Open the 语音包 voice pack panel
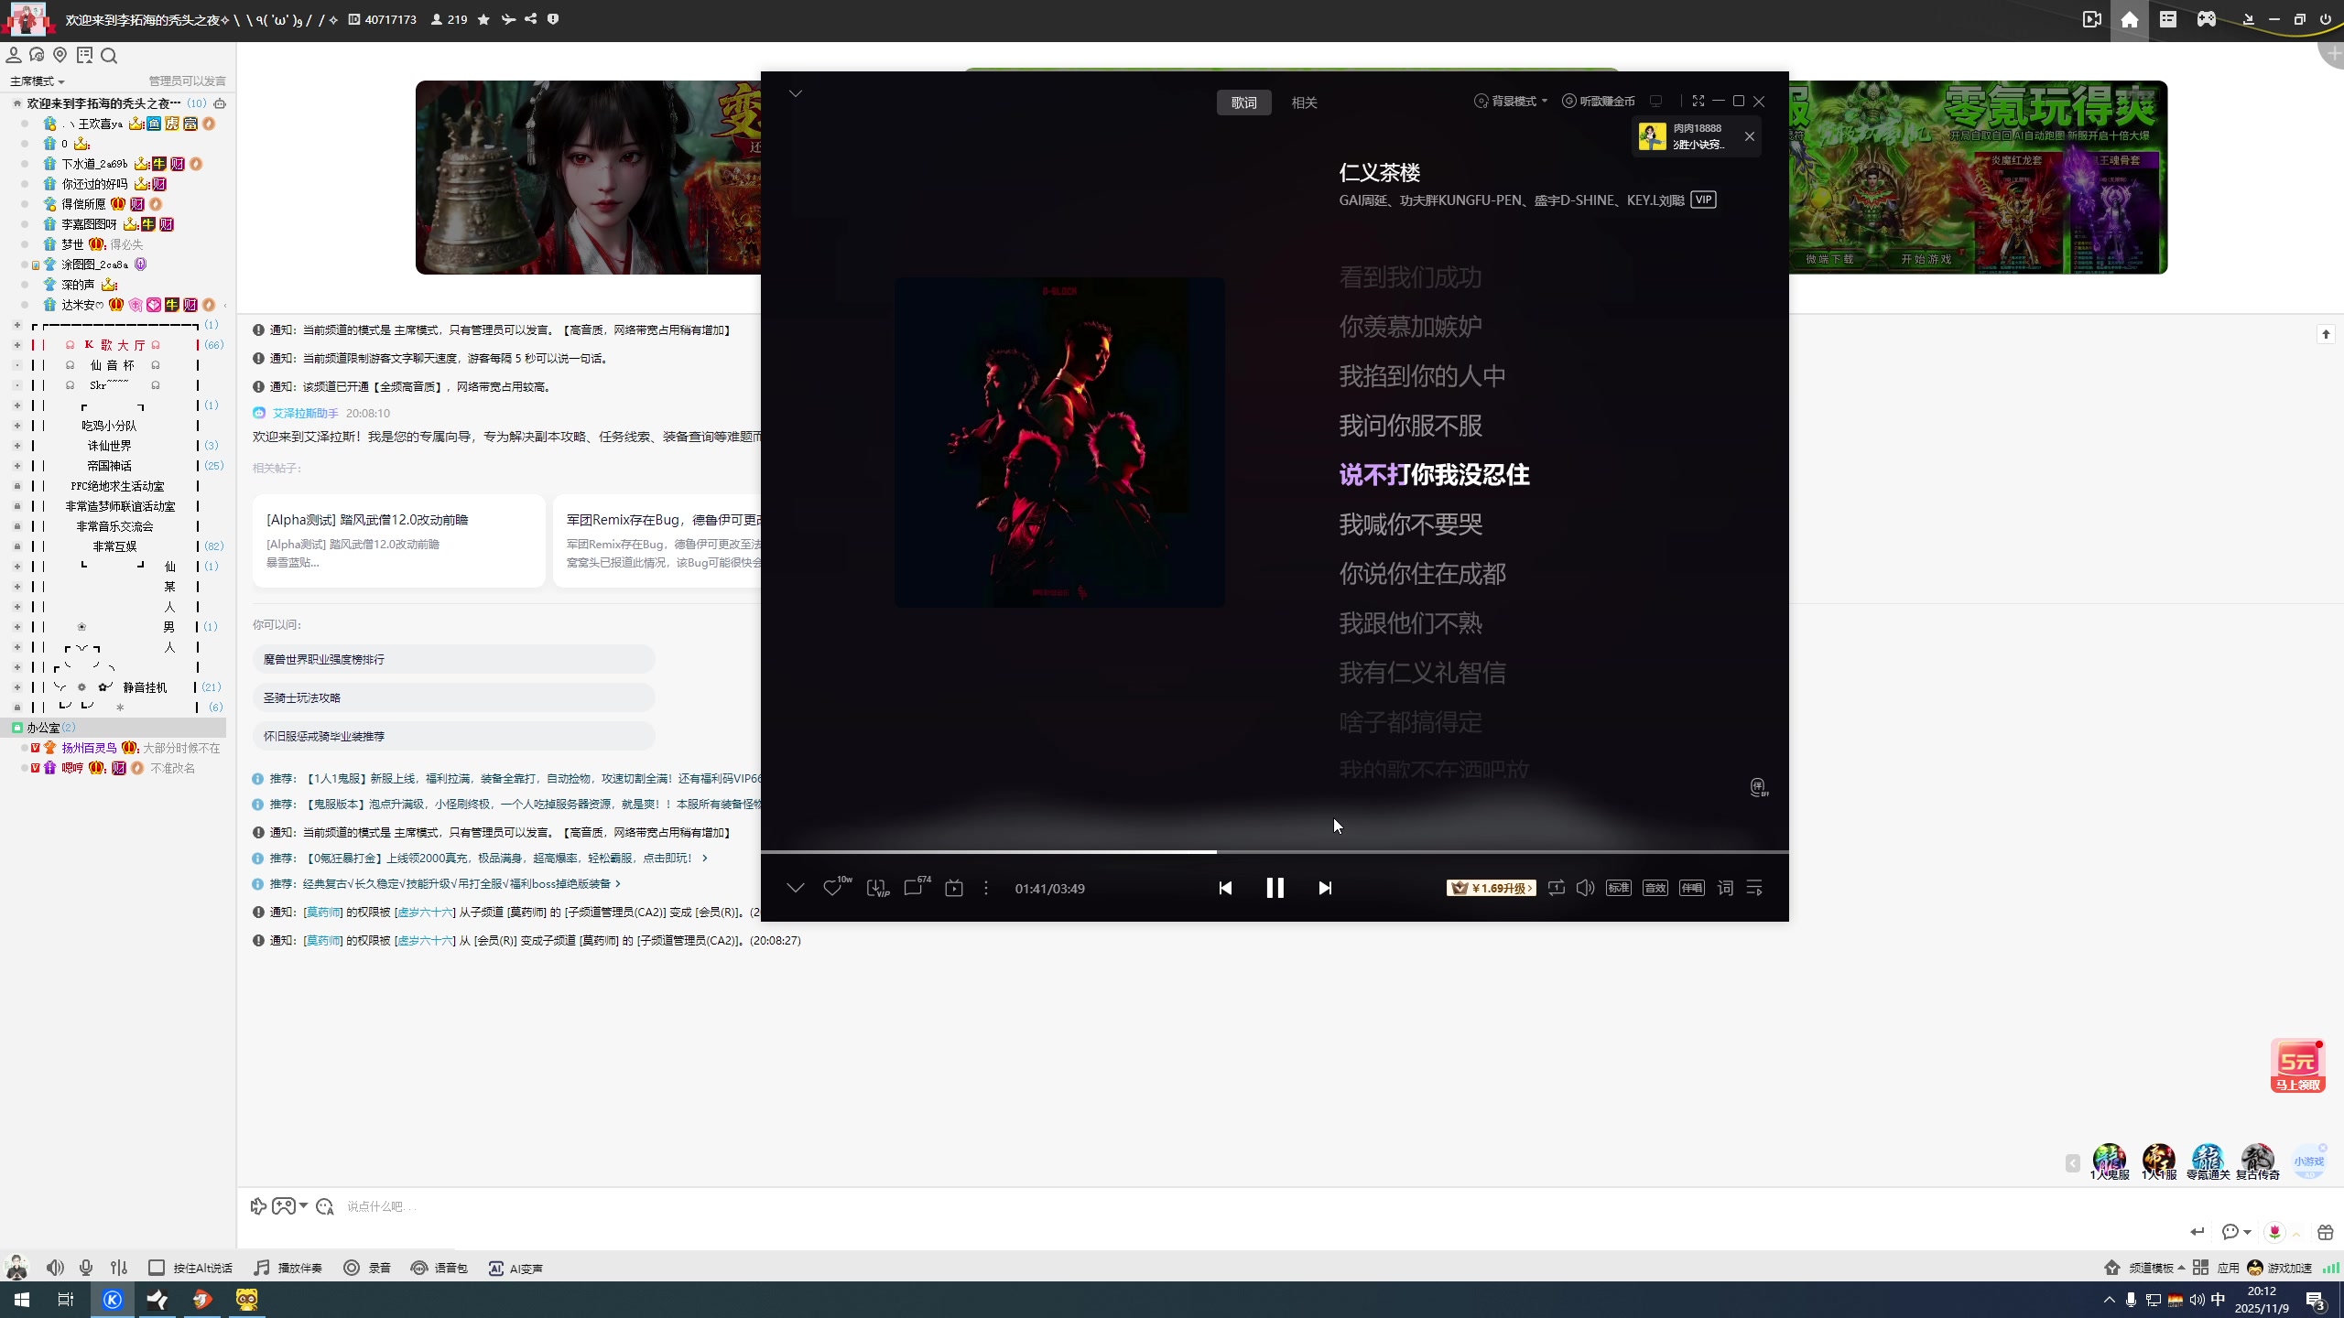Screen dimensions: 2344x1318 click(438, 1267)
